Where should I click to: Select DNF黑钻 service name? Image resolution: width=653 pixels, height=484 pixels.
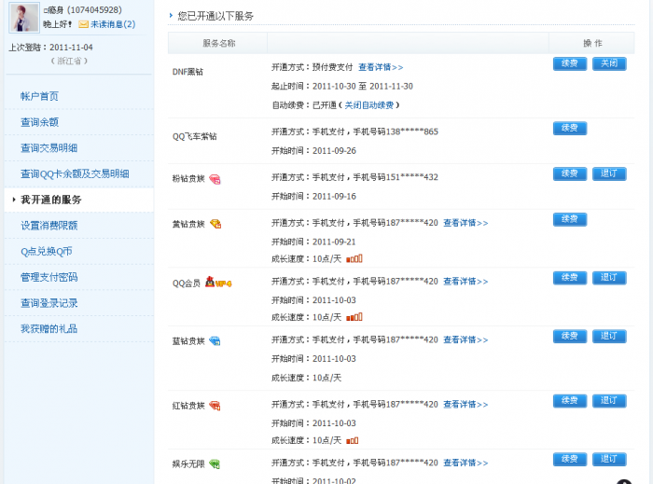click(x=188, y=72)
